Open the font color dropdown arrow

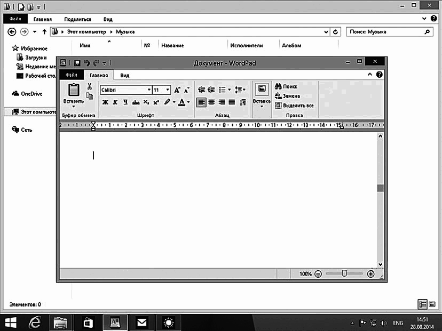coord(188,102)
